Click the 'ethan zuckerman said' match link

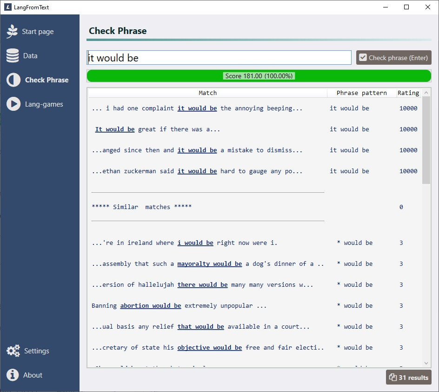[197, 171]
